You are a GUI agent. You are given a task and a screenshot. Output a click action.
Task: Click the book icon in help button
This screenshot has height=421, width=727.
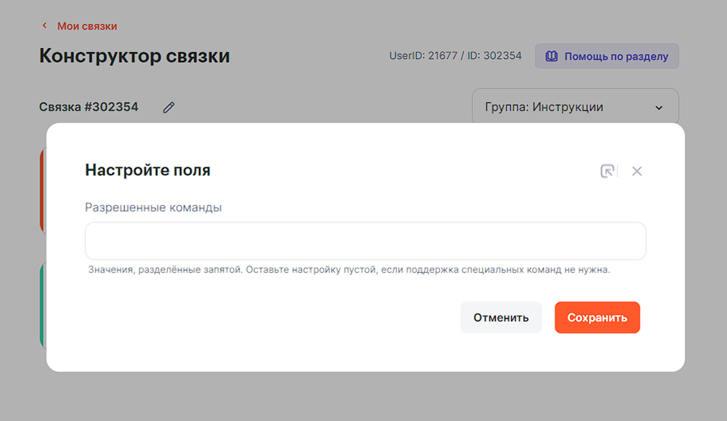point(551,56)
